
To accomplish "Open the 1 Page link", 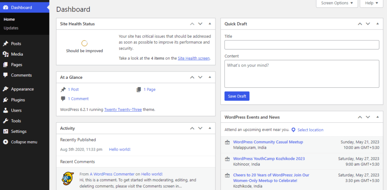I will click(x=150, y=89).
